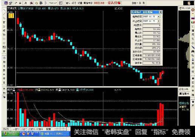Viewport: 195px width, 137px height.
Task: Click the first blue toolbar icon at top-left
Action: click(x=6, y=3)
